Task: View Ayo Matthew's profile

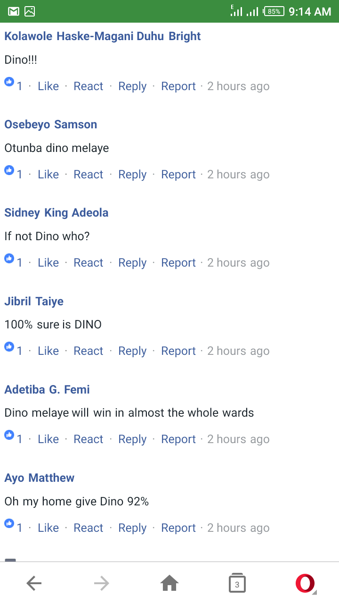Action: click(40, 478)
